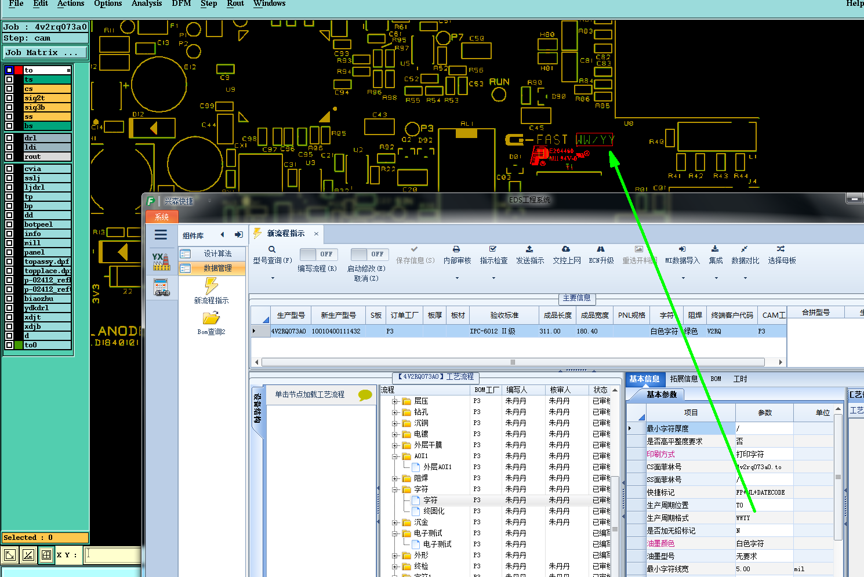Viewport: 864px width, 577px height.
Task: Expand the 阻焊 tree node
Action: point(395,478)
